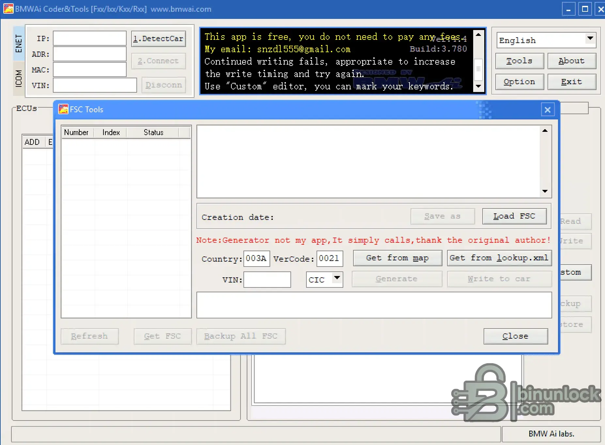605x445 pixels.
Task: Switch to the ICOM tab
Action: 19,78
